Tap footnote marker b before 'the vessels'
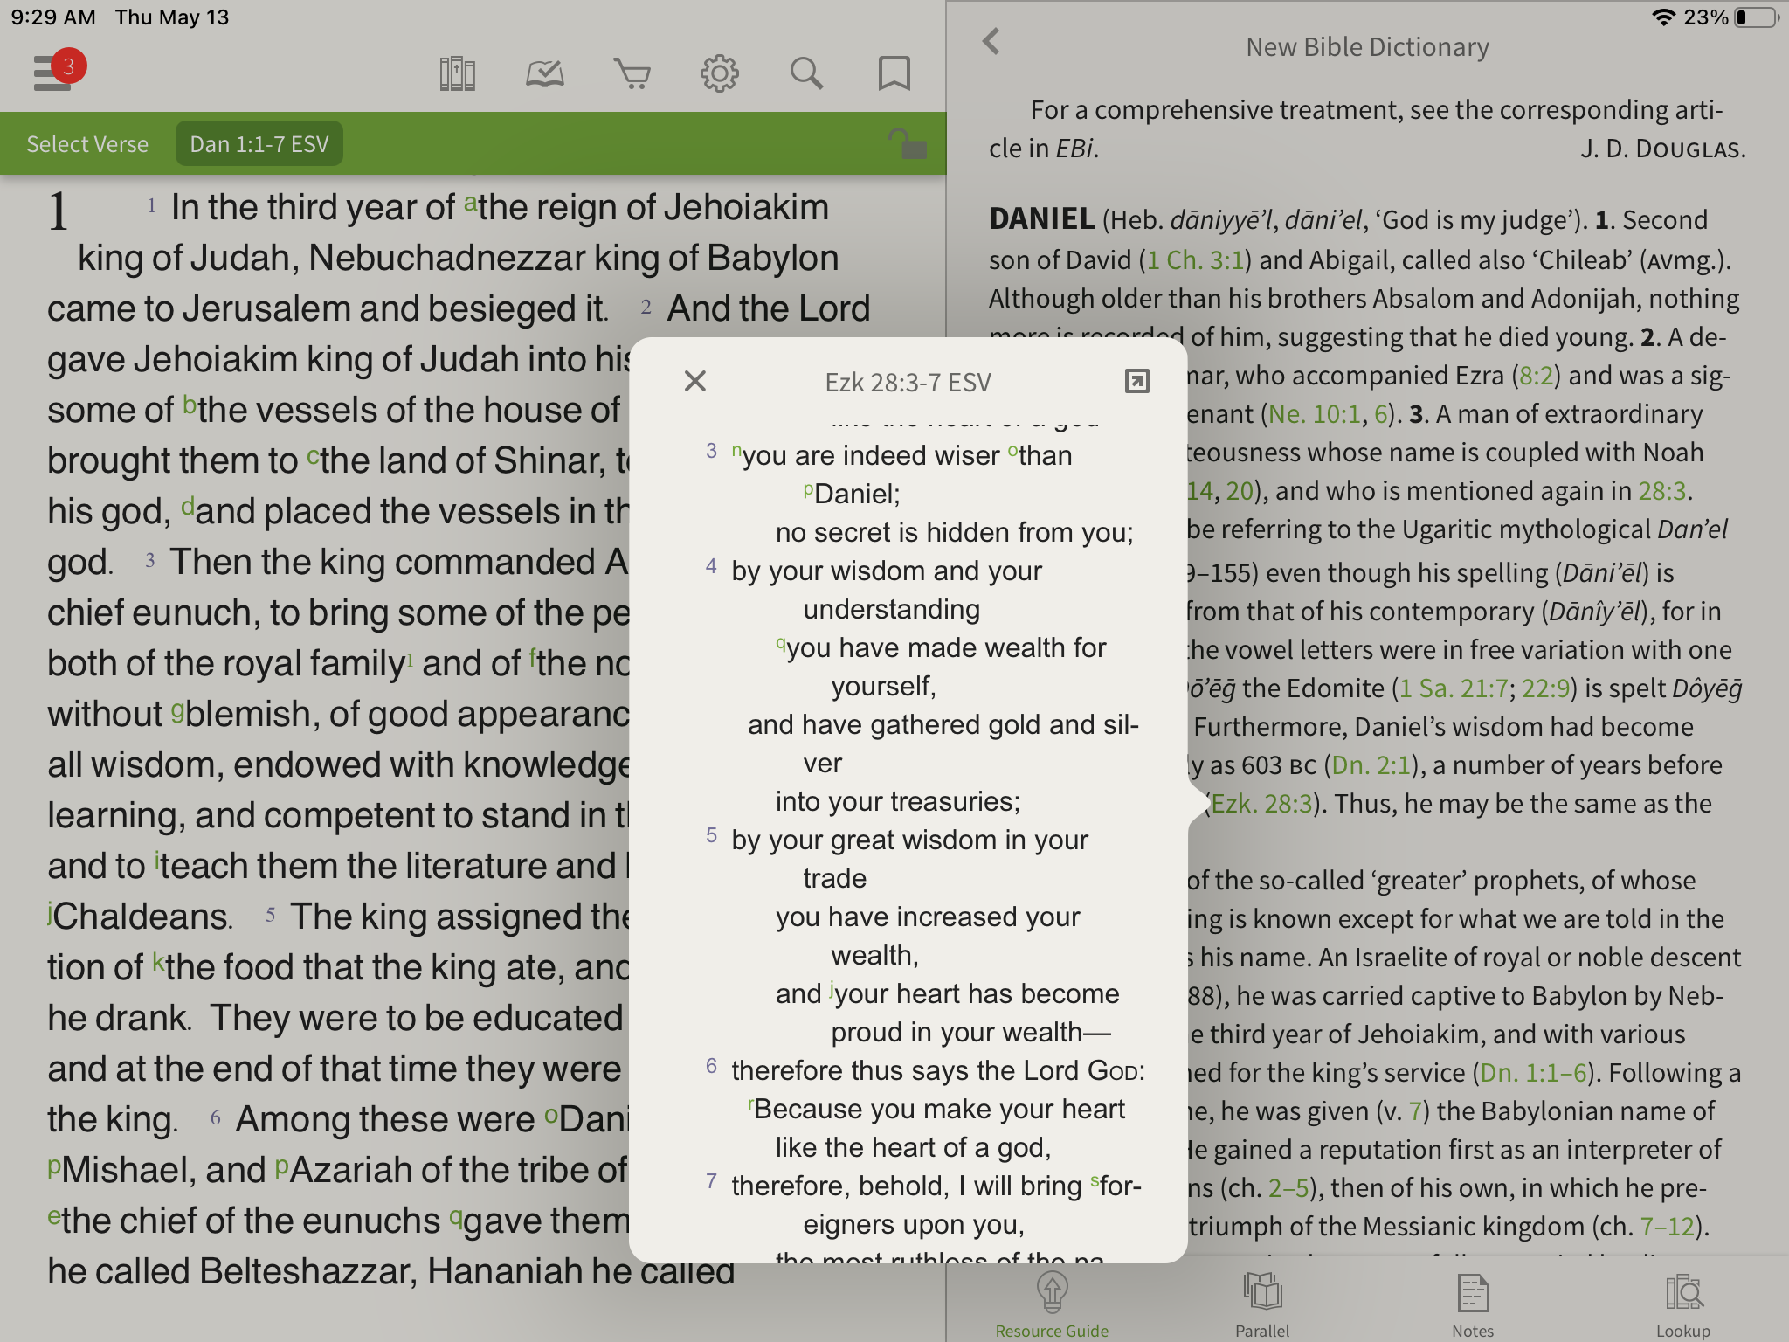 click(190, 405)
